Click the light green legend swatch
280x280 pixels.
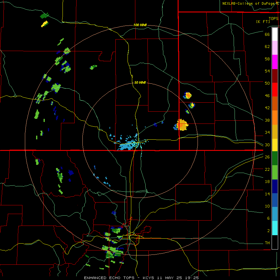275,172
